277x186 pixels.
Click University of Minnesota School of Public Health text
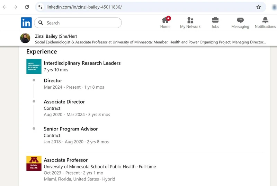(x=90, y=167)
